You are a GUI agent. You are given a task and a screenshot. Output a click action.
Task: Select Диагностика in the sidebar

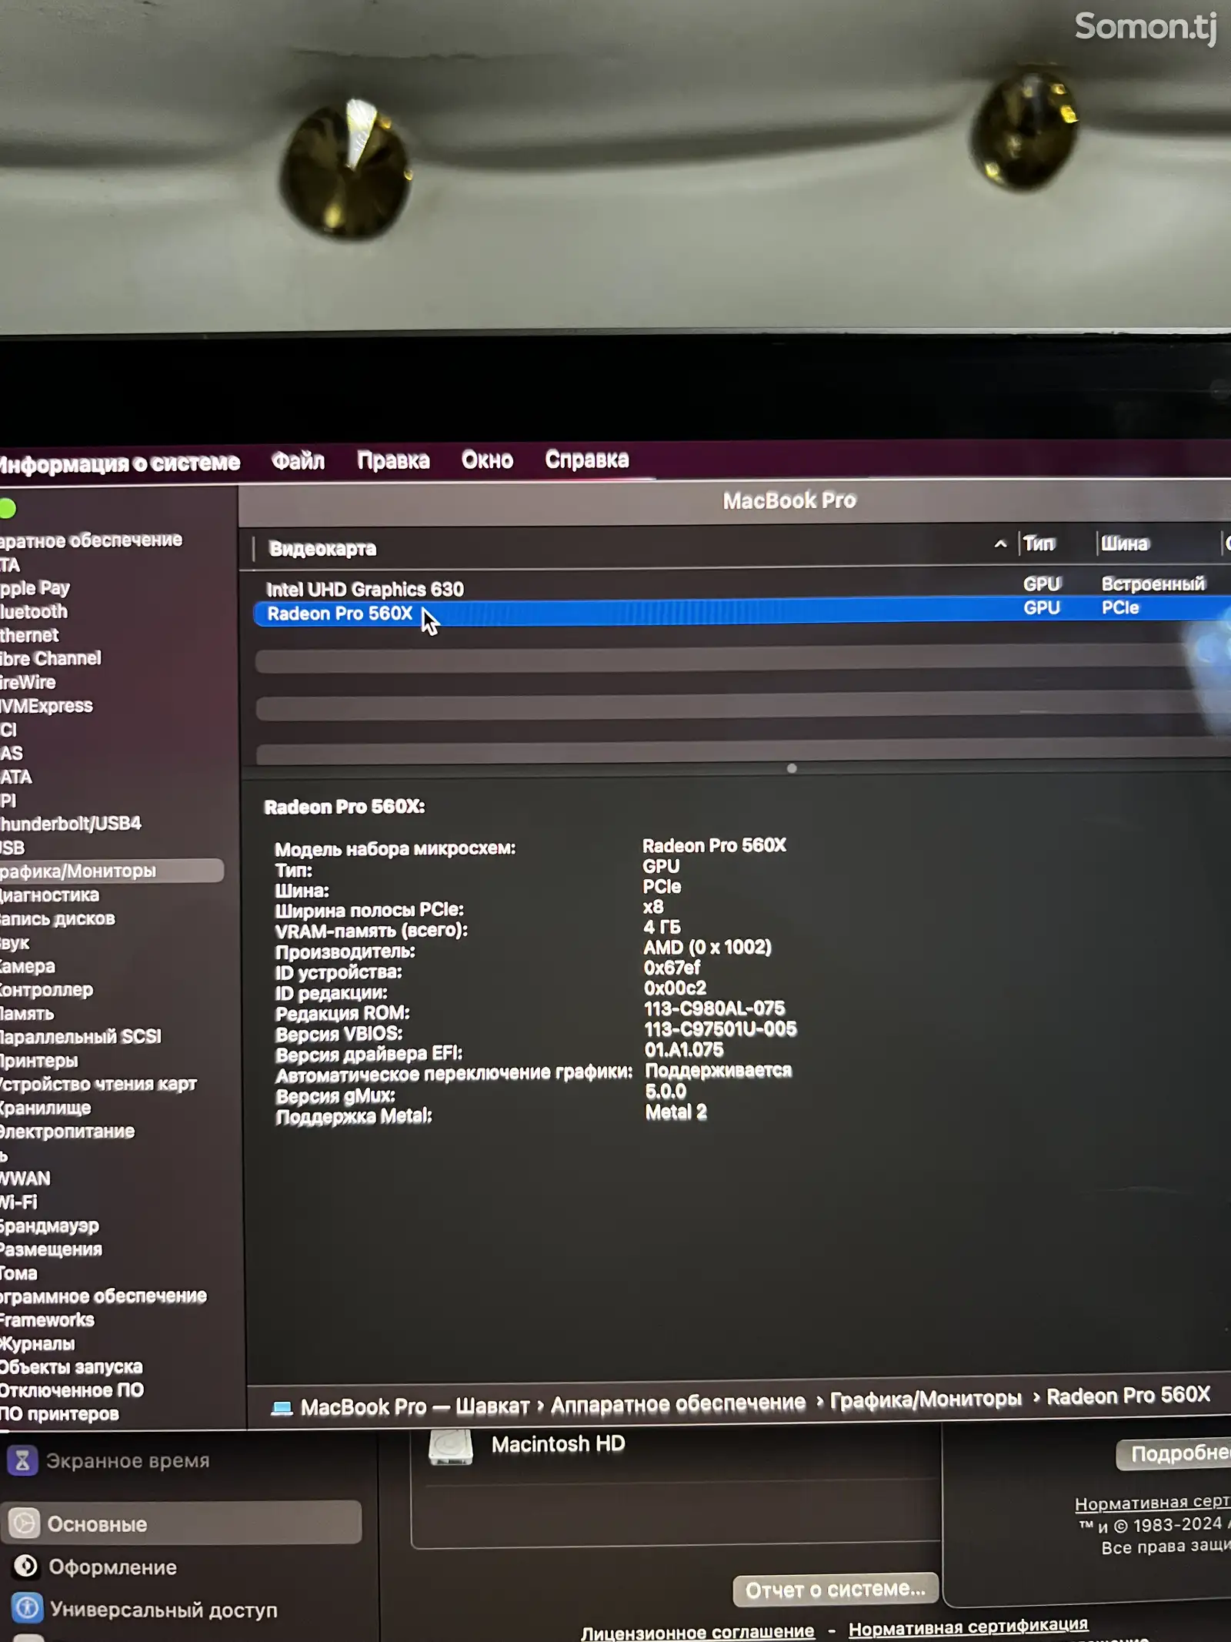(50, 895)
